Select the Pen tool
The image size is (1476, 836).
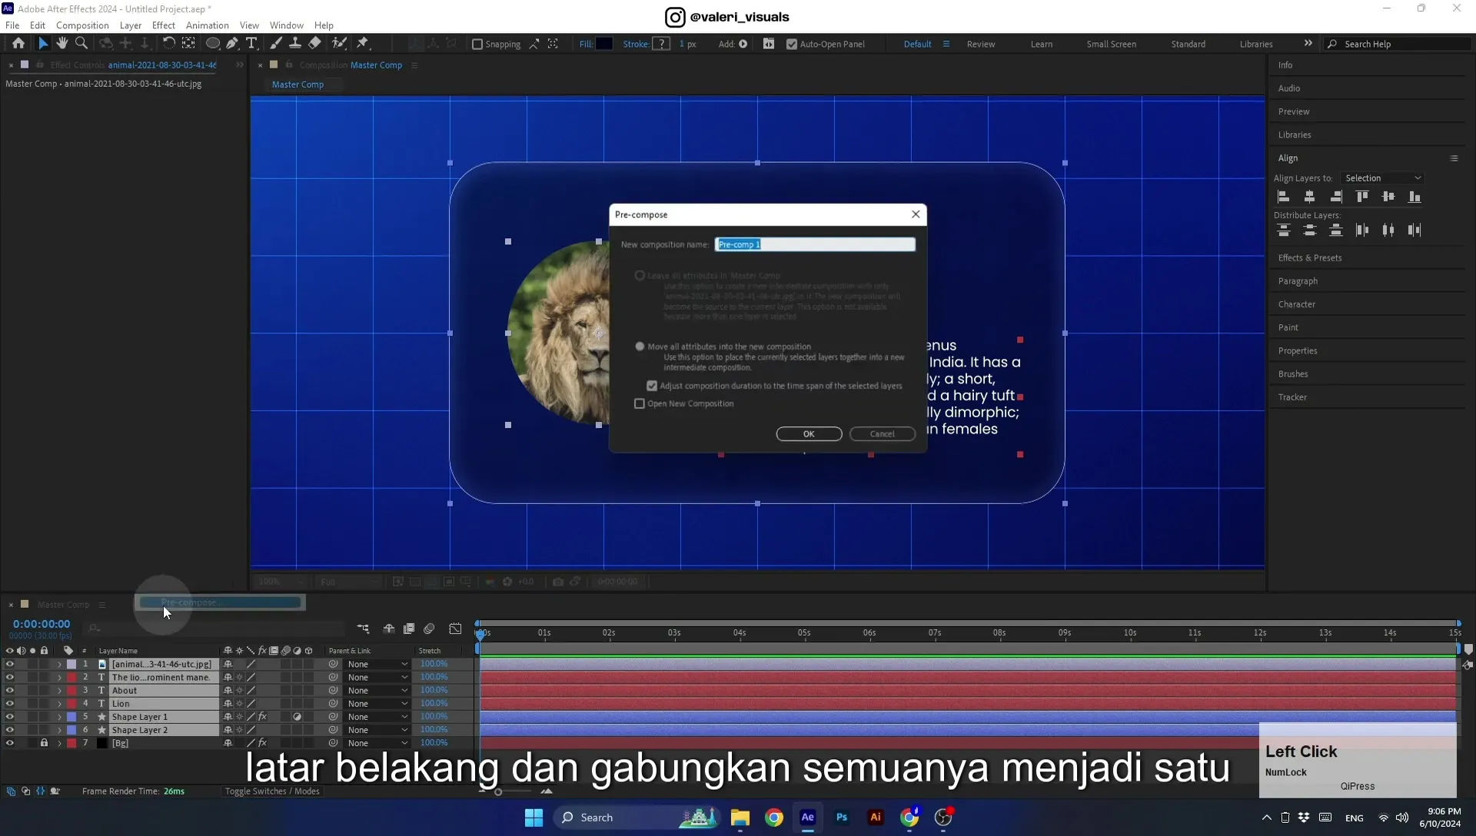pyautogui.click(x=232, y=44)
